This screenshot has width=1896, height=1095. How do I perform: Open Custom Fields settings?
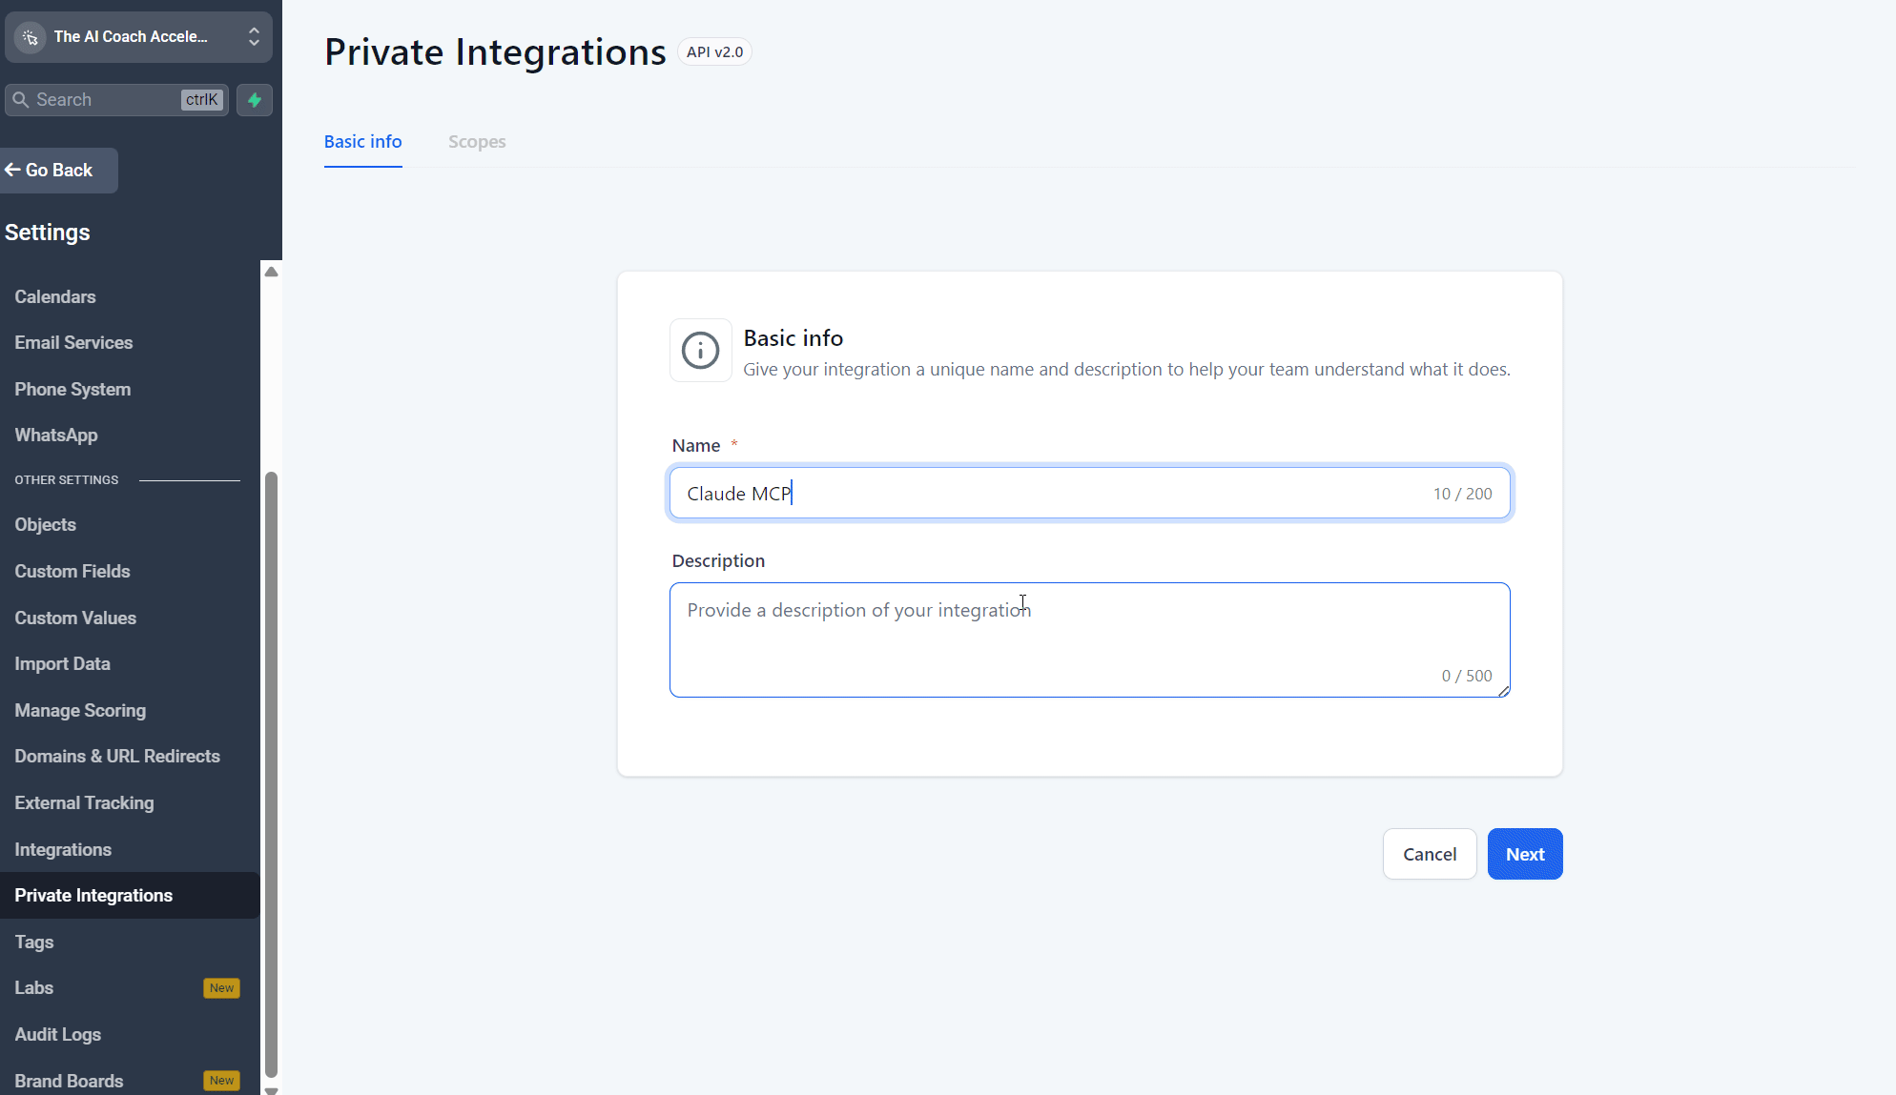click(x=72, y=572)
